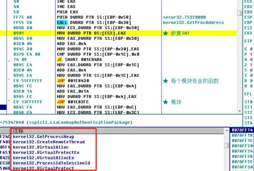The image size is (254, 171).
Task: Click the ESP register label
Action: click(x=248, y=17)
